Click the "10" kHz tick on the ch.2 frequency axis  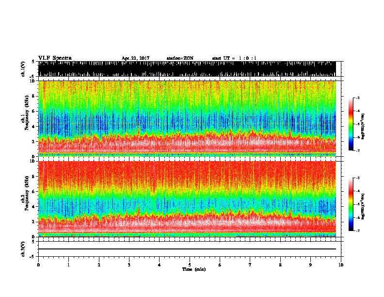tap(33, 161)
